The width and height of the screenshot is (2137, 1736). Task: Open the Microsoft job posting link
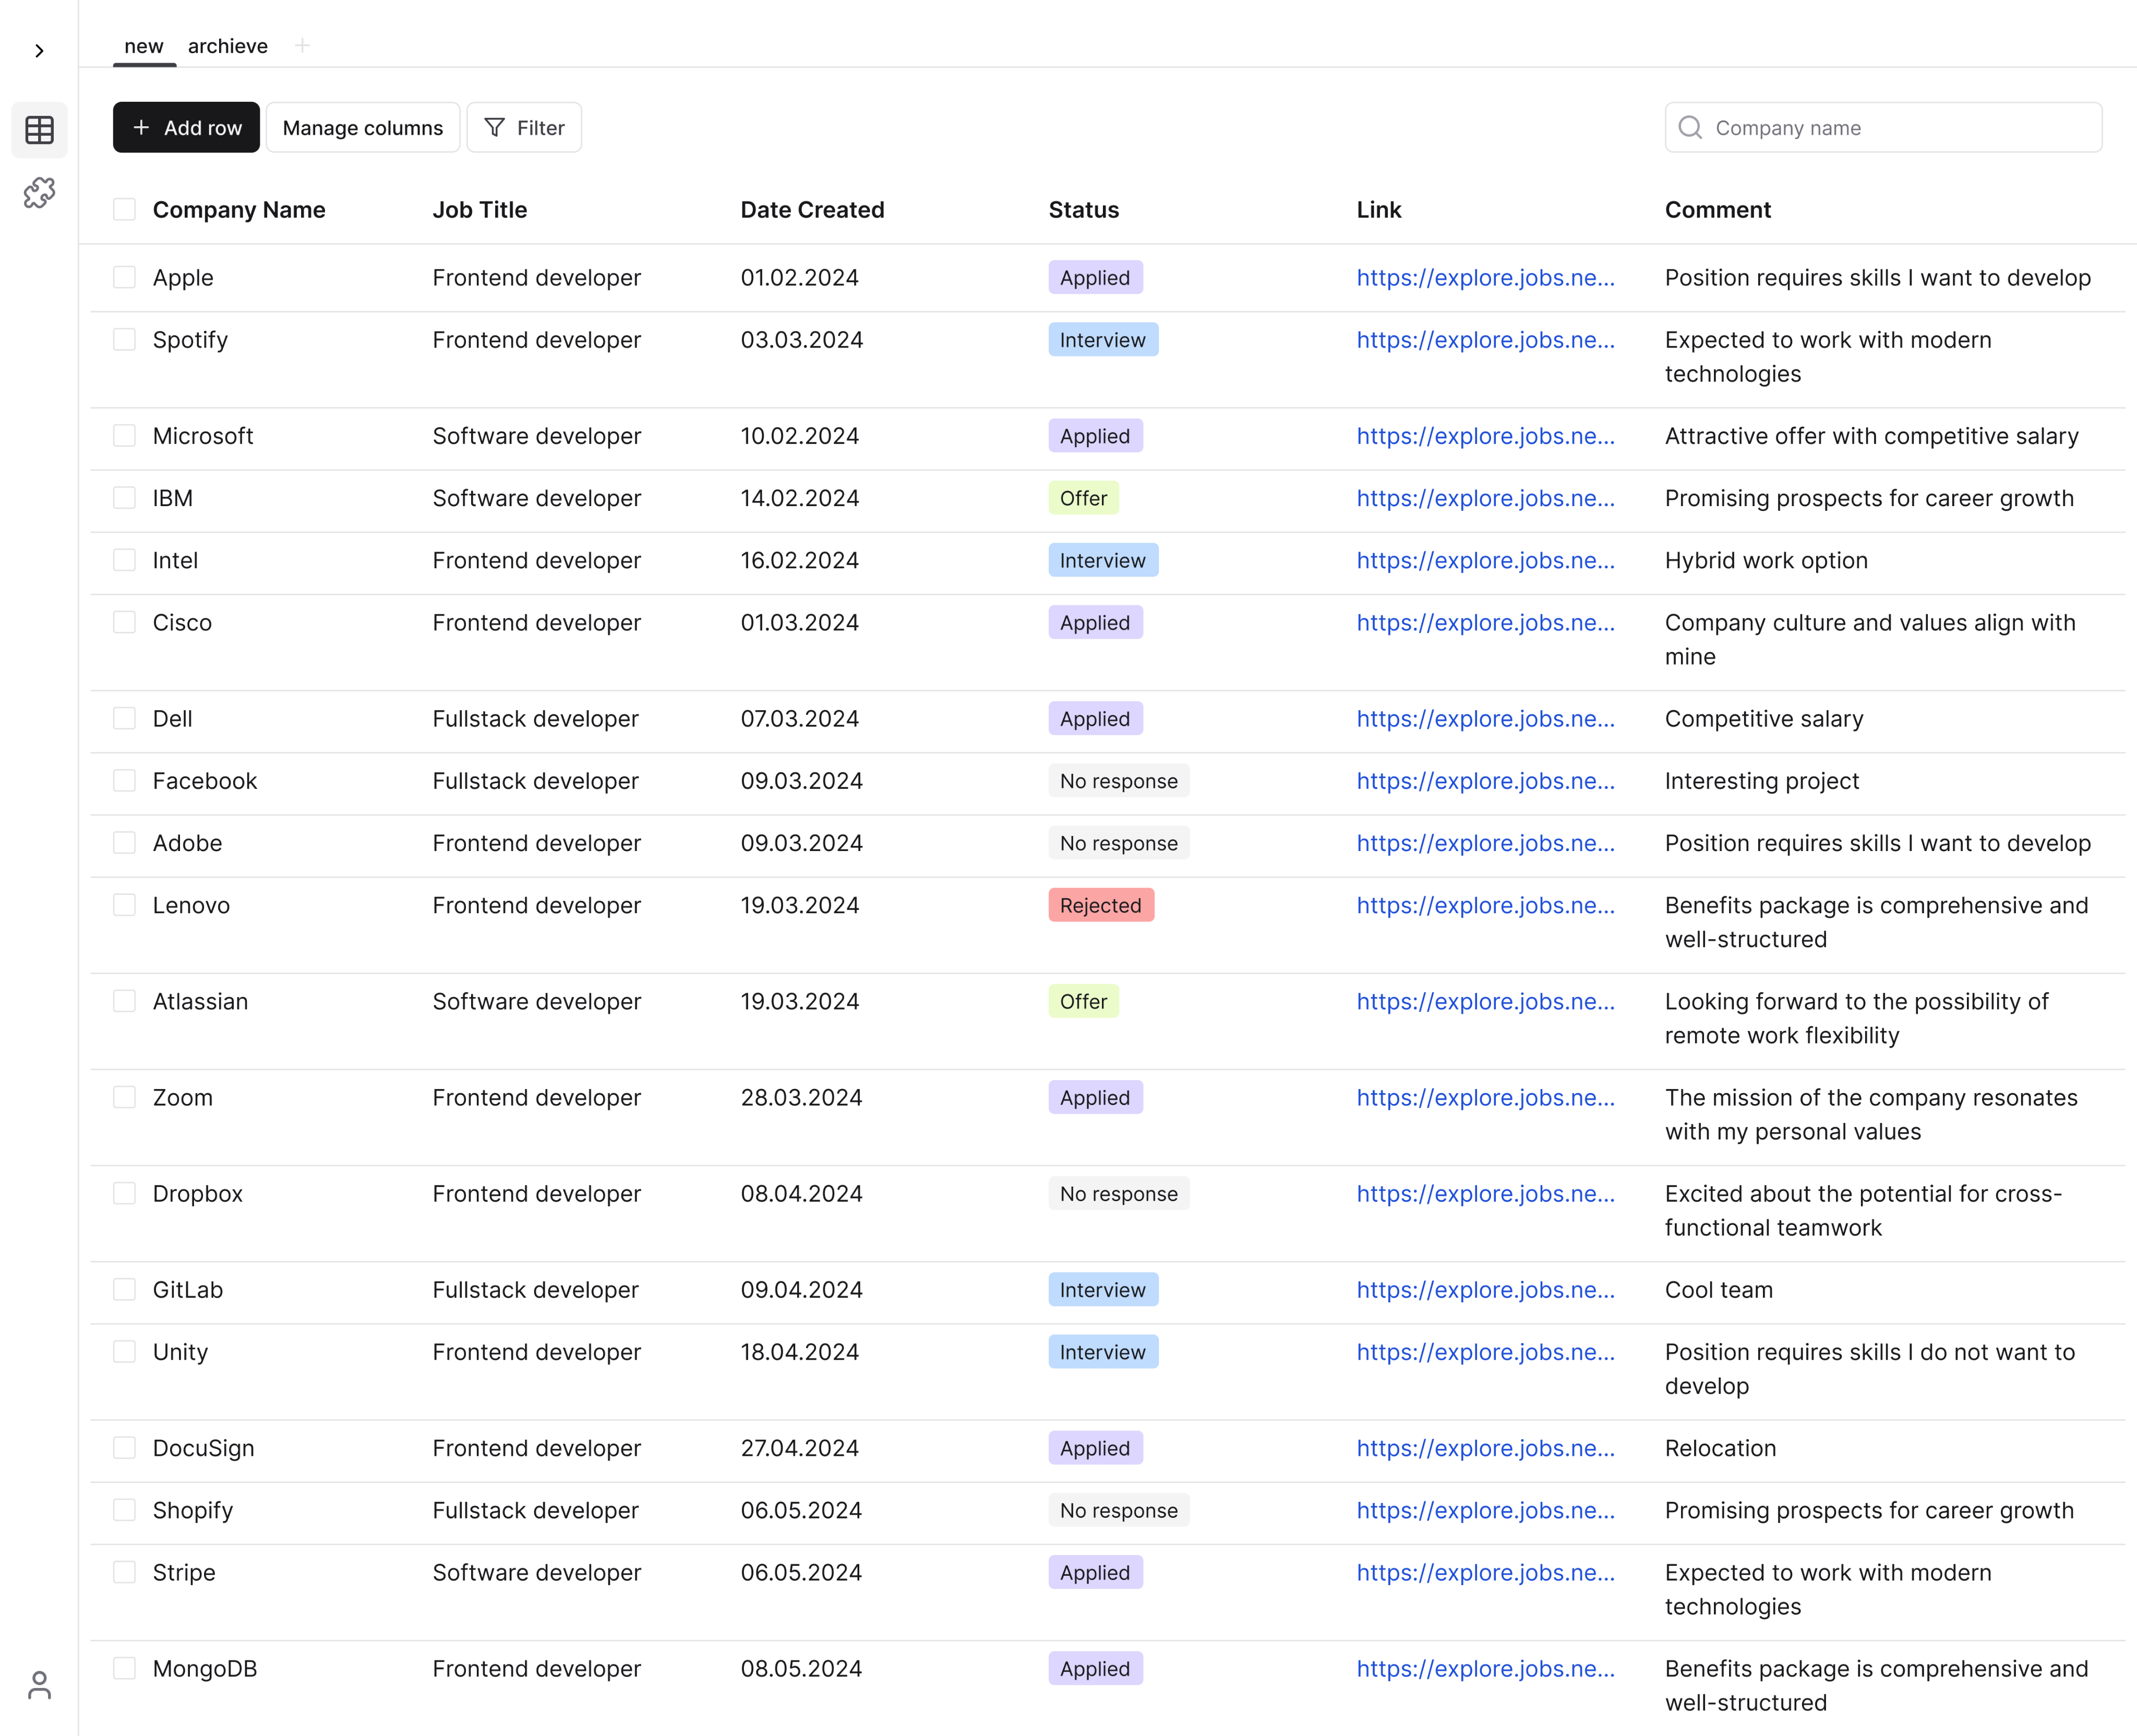coord(1485,436)
